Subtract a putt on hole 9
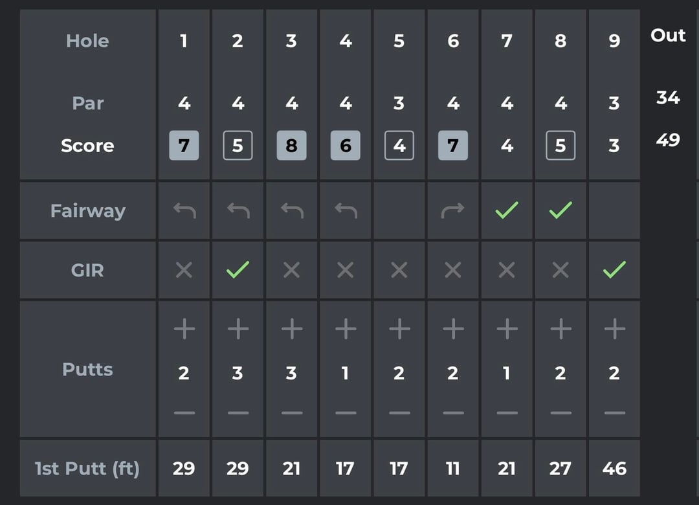The image size is (699, 505). click(614, 412)
